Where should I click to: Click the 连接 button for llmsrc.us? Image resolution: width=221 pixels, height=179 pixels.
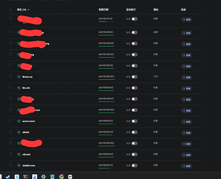click(187, 77)
